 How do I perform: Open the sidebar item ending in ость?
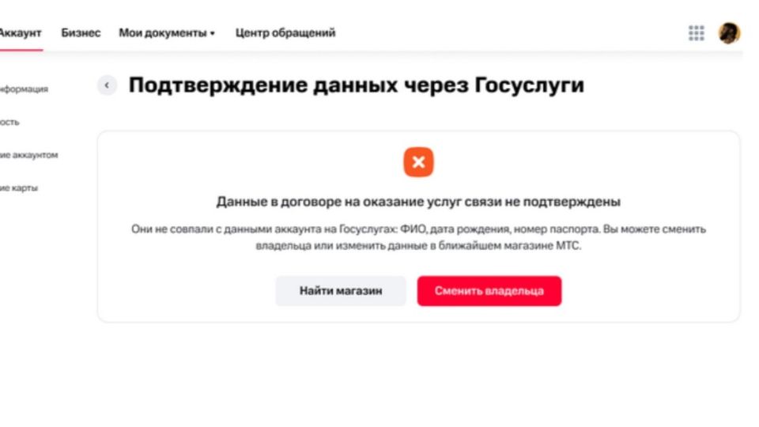pos(9,122)
